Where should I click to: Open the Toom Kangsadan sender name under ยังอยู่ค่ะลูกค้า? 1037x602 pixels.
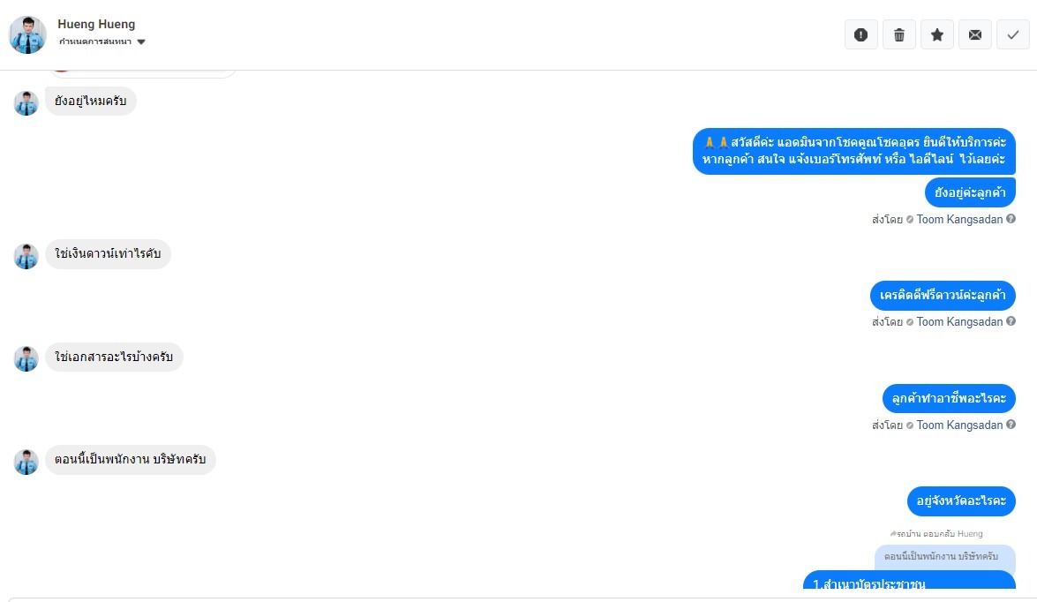point(959,219)
